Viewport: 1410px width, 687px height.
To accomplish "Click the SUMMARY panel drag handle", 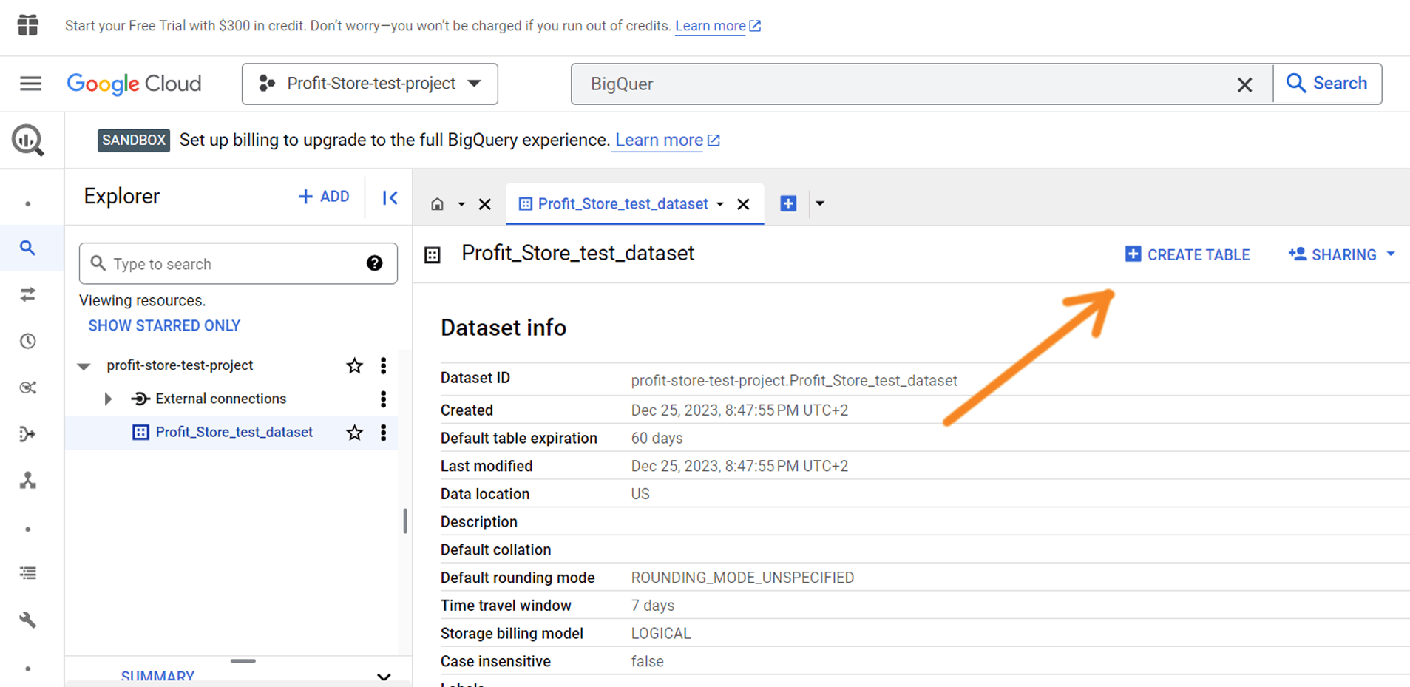I will pyautogui.click(x=243, y=660).
